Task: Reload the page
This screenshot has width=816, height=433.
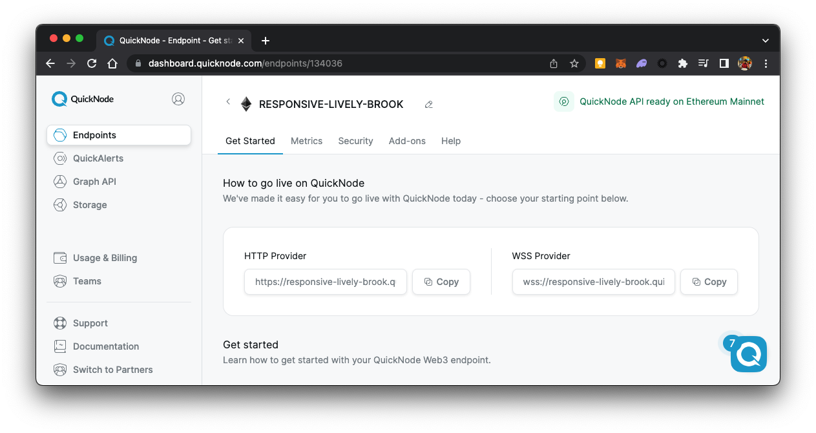Action: [92, 63]
